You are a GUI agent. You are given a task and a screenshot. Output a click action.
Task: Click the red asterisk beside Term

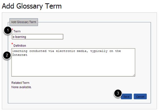12,30
